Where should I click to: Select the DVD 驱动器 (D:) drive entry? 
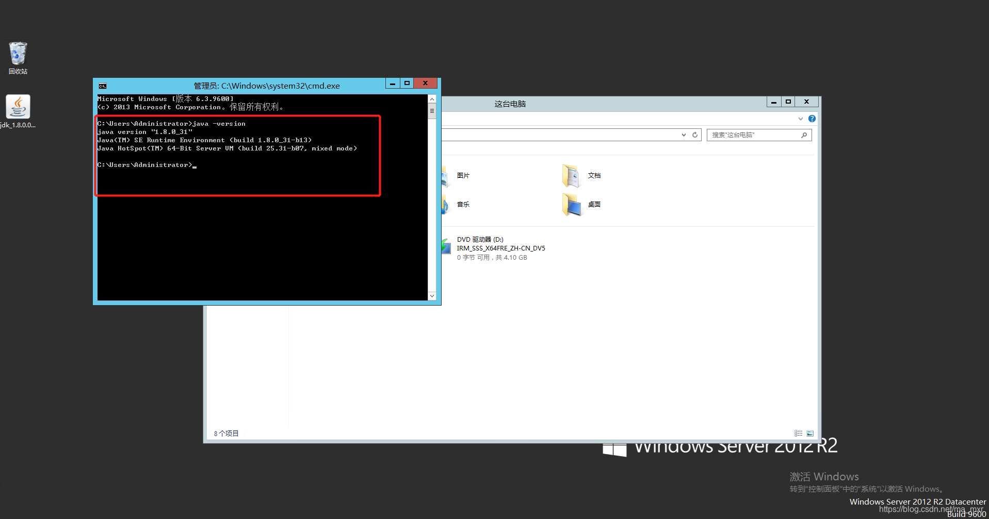(494, 248)
